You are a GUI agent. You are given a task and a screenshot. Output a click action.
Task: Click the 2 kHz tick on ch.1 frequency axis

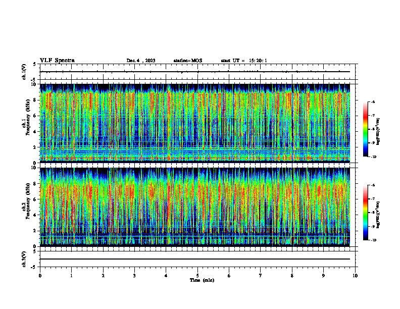click(x=35, y=147)
